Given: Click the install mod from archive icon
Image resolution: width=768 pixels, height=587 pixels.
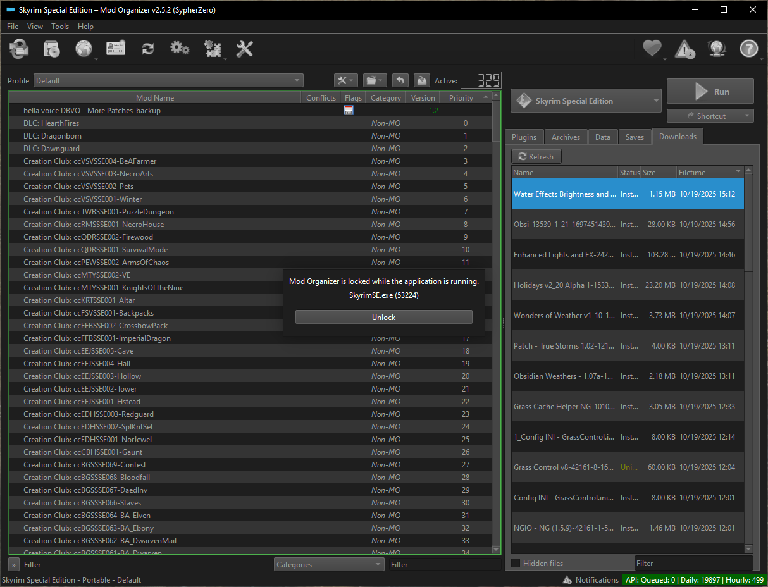Looking at the screenshot, I should point(51,49).
